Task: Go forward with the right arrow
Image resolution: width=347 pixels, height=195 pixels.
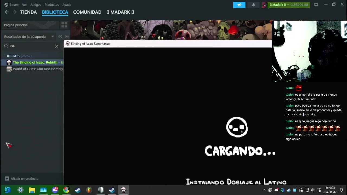Action: [15, 12]
